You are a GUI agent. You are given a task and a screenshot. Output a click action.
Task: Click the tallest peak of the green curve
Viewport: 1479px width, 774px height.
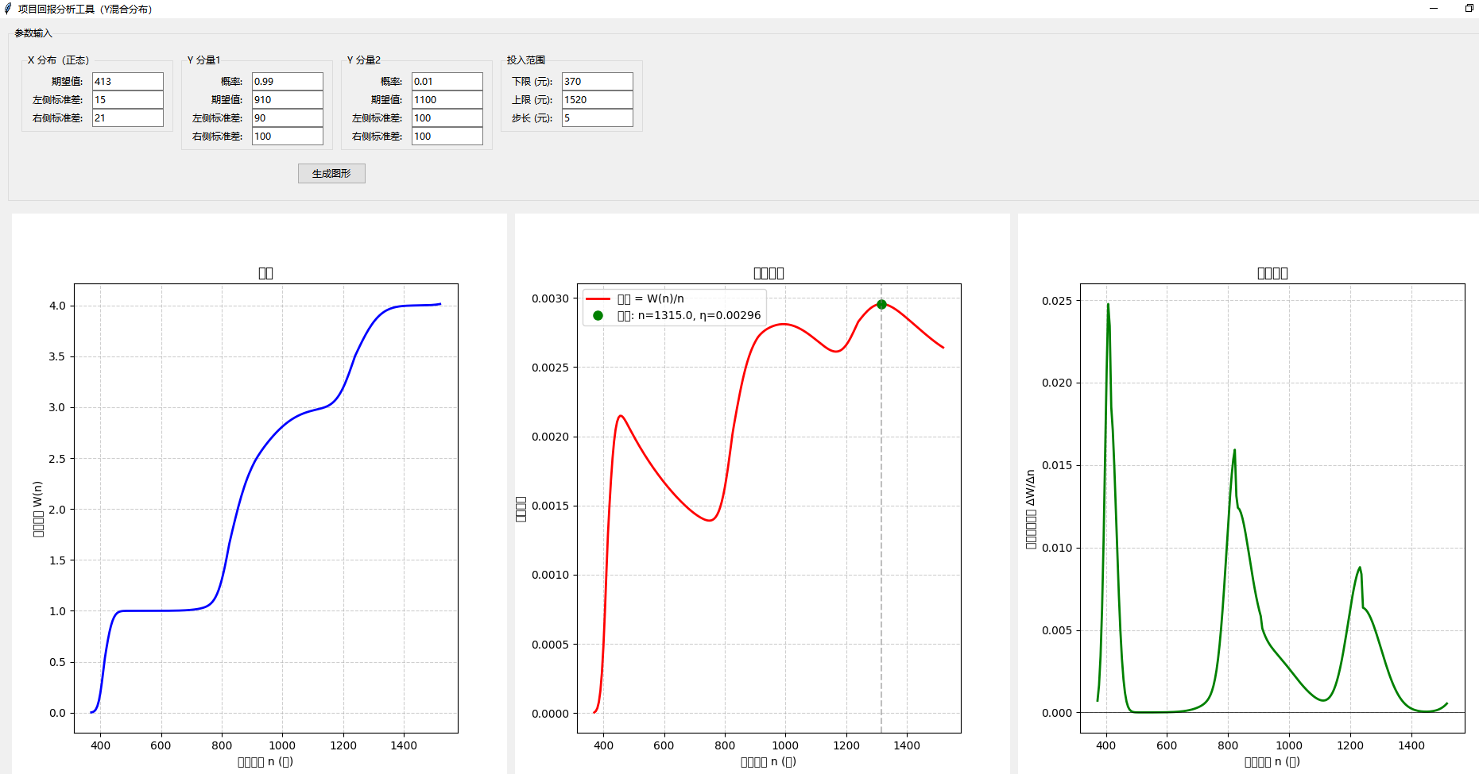1108,305
